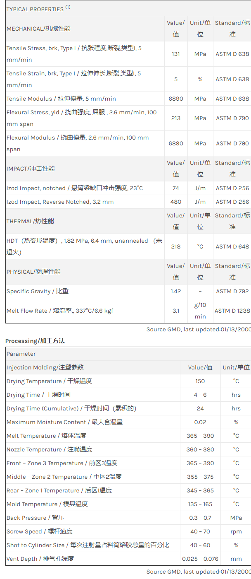Click the Parameter header of processing table
251x579 pixels.
21,354
